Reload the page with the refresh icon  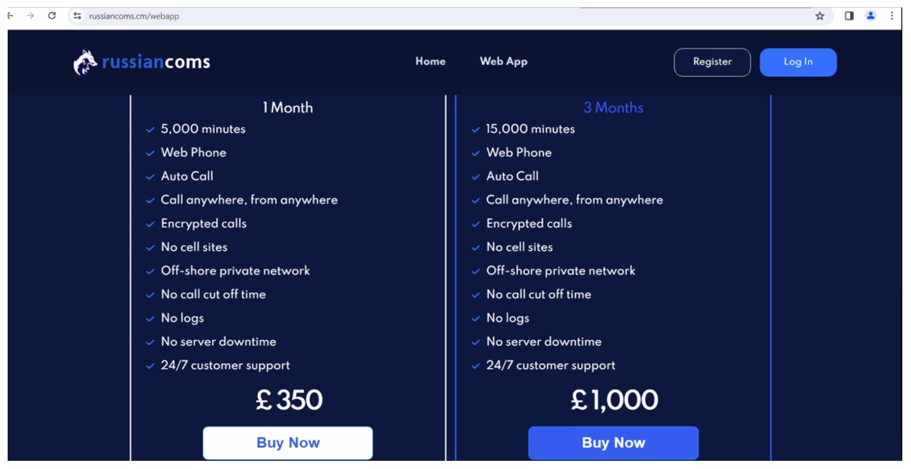click(52, 16)
